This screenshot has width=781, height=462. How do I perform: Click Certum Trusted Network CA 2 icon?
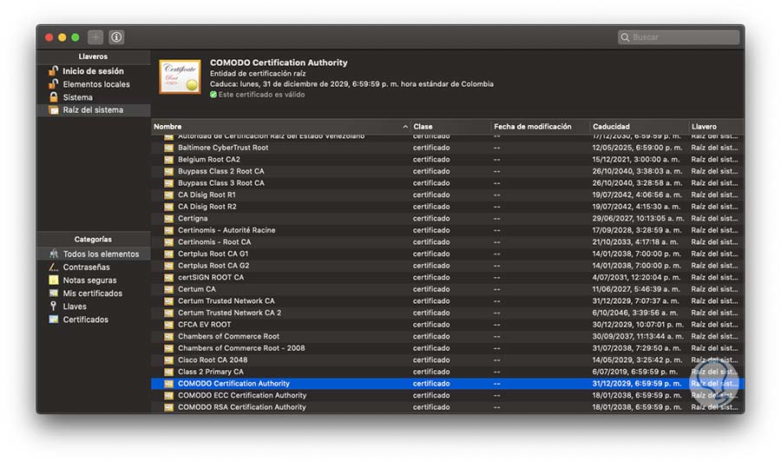[x=169, y=313]
